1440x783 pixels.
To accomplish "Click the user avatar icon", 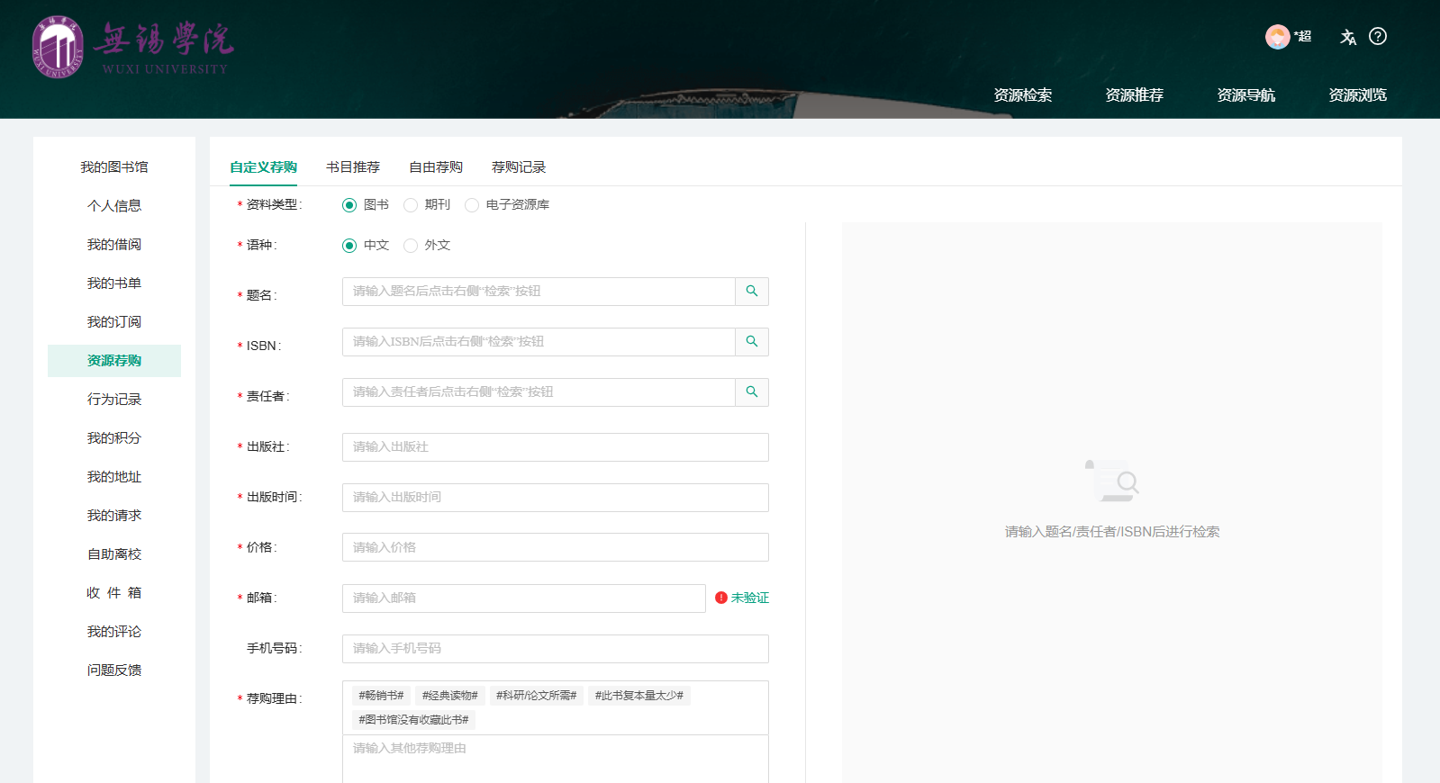I will click(x=1277, y=37).
